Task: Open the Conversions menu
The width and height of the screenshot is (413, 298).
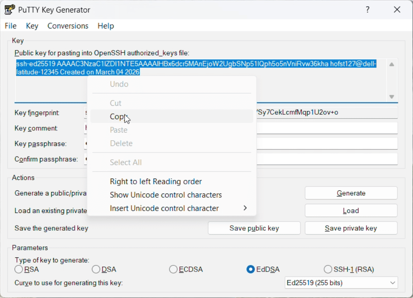Action: click(68, 26)
